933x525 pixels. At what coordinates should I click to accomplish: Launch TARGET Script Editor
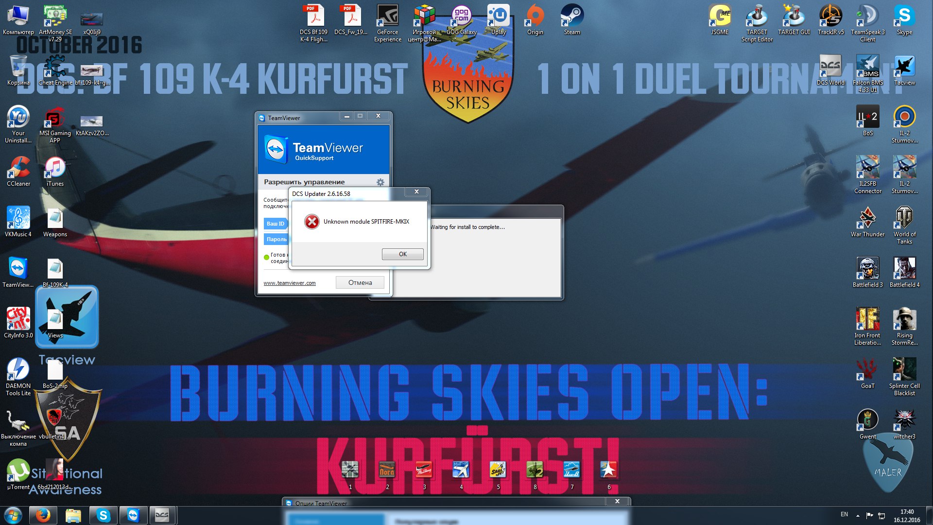point(757,23)
